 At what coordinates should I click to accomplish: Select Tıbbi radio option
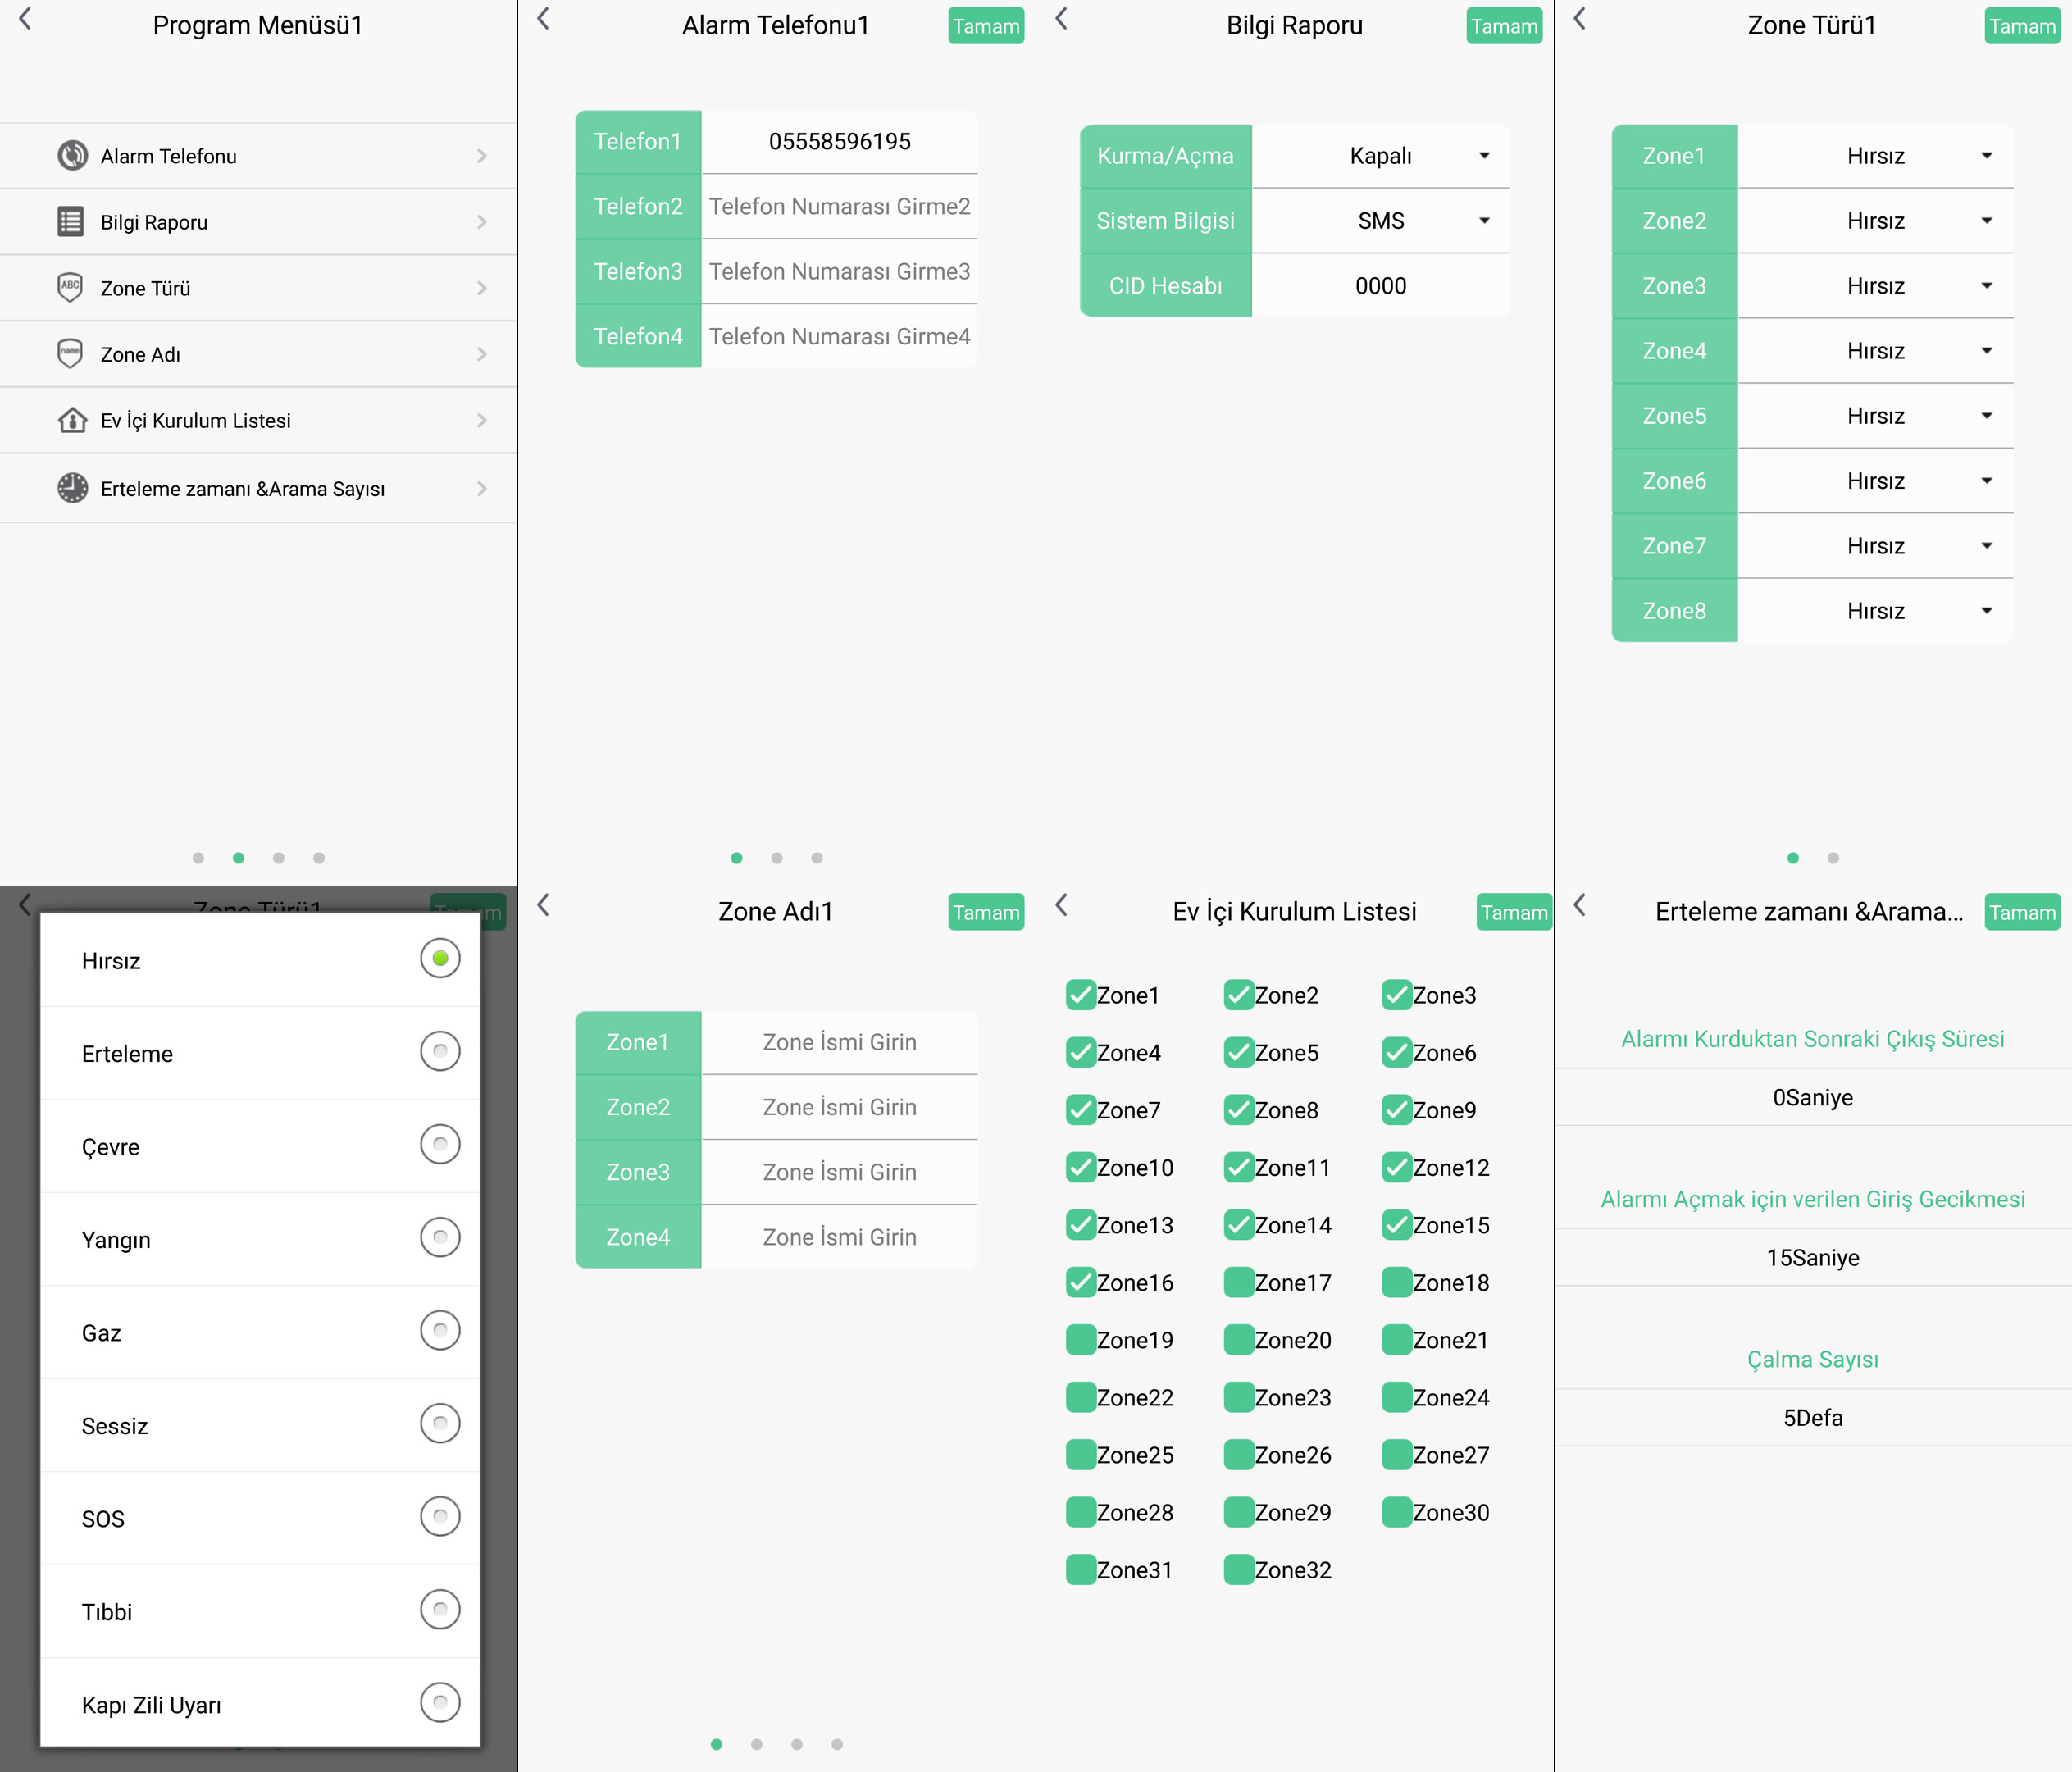440,1610
